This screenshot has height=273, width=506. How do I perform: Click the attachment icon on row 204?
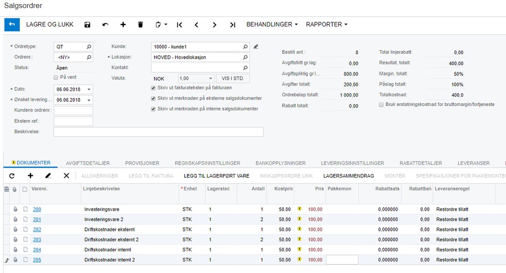[x=15, y=249]
